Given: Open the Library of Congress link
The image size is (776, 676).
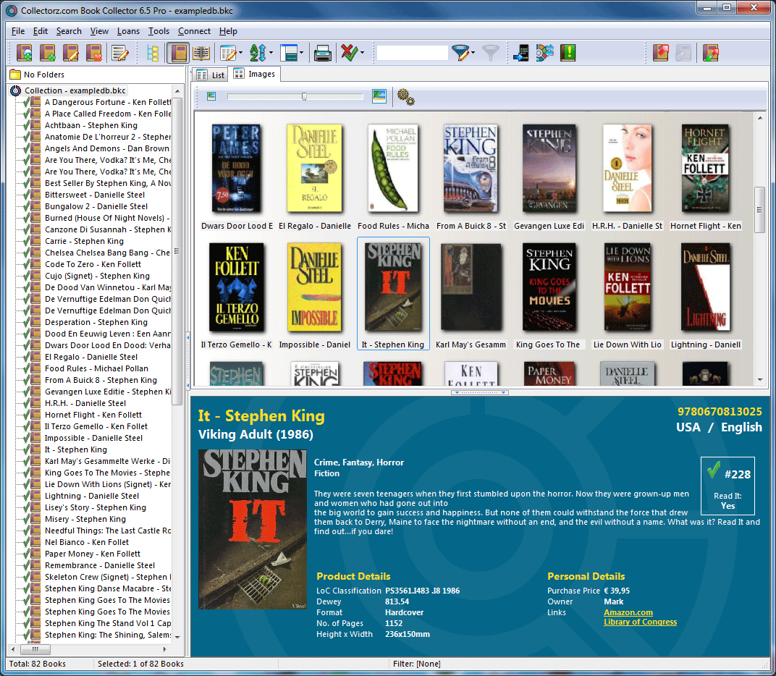Looking at the screenshot, I should (640, 622).
